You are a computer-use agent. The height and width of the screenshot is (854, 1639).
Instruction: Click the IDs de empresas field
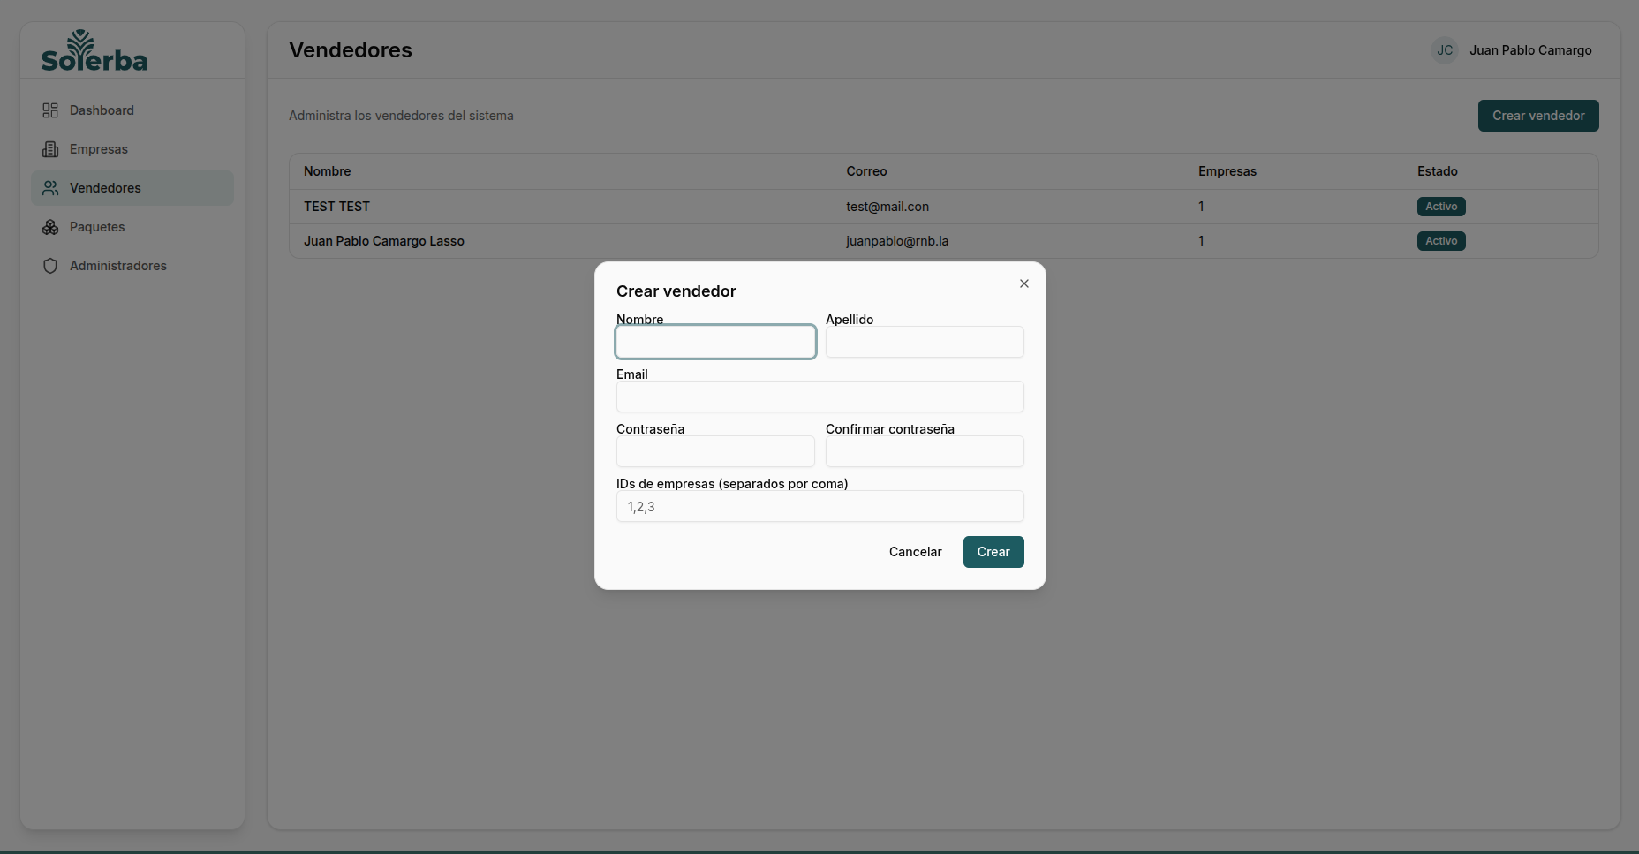point(819,506)
